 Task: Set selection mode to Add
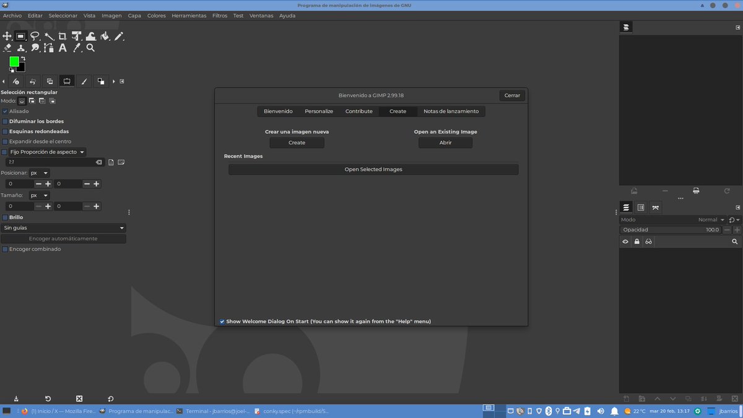[x=32, y=101]
